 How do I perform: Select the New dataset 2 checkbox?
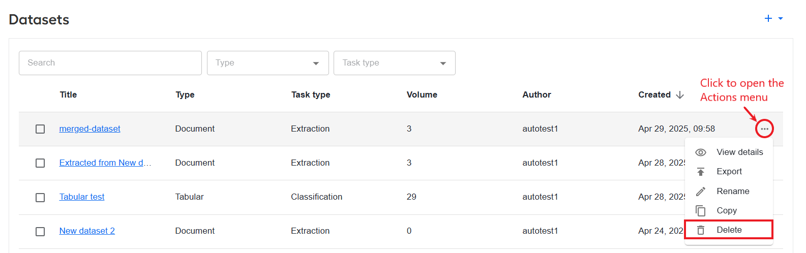point(40,231)
